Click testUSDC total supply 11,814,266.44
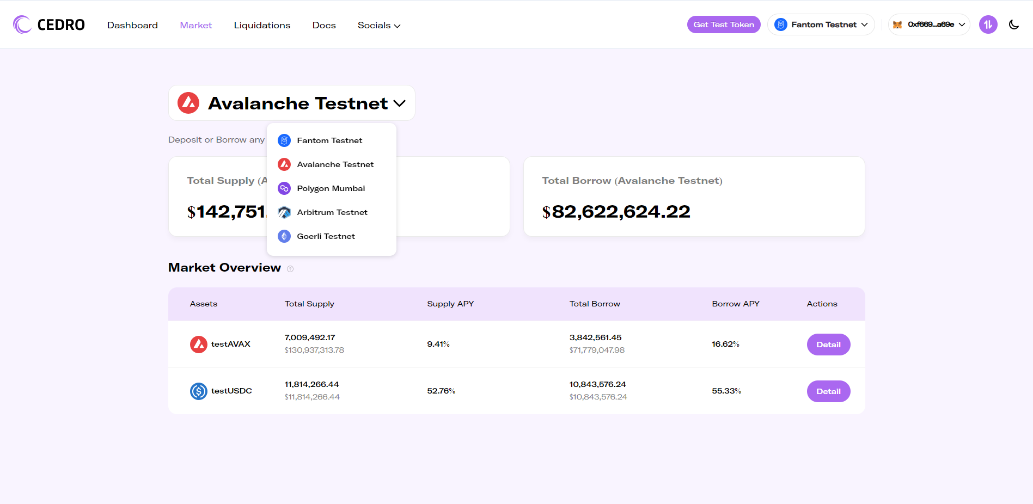Screen dimensions: 1033x504 point(311,384)
